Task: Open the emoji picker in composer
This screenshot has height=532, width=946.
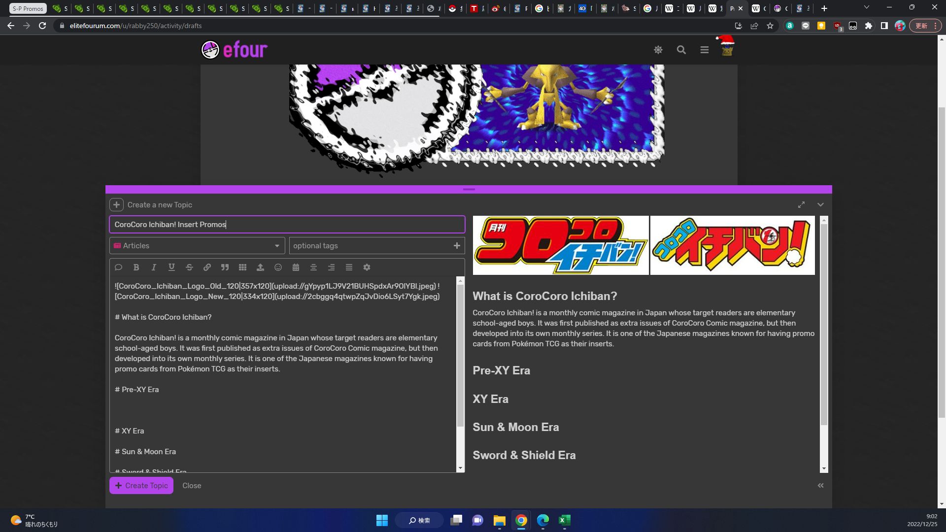Action: [x=278, y=267]
